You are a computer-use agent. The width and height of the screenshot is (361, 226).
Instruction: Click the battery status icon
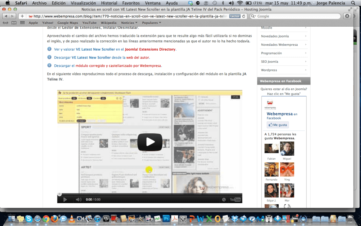point(248,3)
